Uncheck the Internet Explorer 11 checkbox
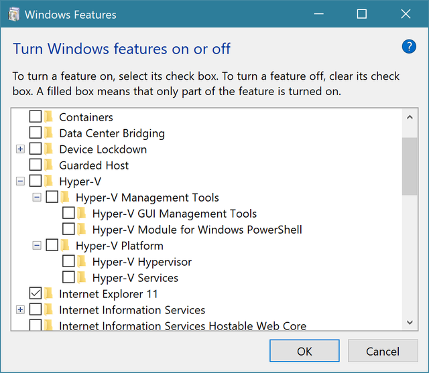This screenshot has width=429, height=373. click(x=36, y=293)
